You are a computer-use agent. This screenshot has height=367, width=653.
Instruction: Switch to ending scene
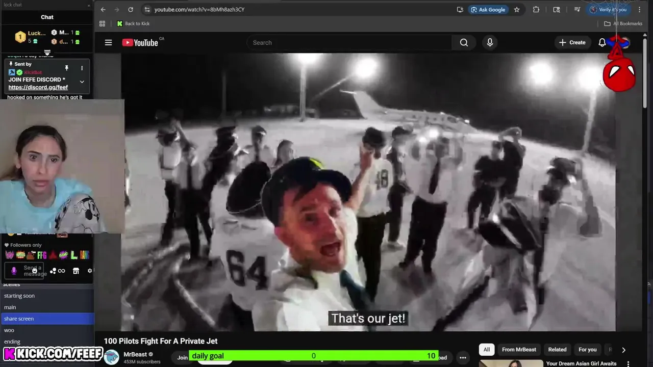coord(47,342)
